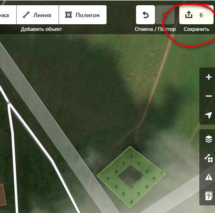Select the Полигон (polygon) drawing tool

pos(83,15)
